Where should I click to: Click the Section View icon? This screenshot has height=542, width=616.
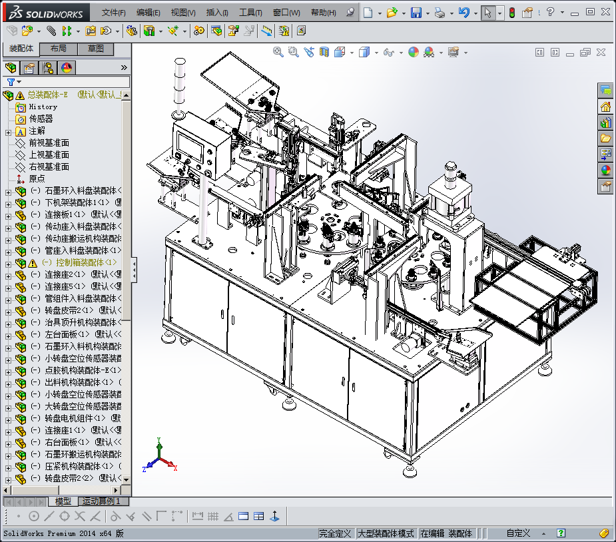coord(324,52)
